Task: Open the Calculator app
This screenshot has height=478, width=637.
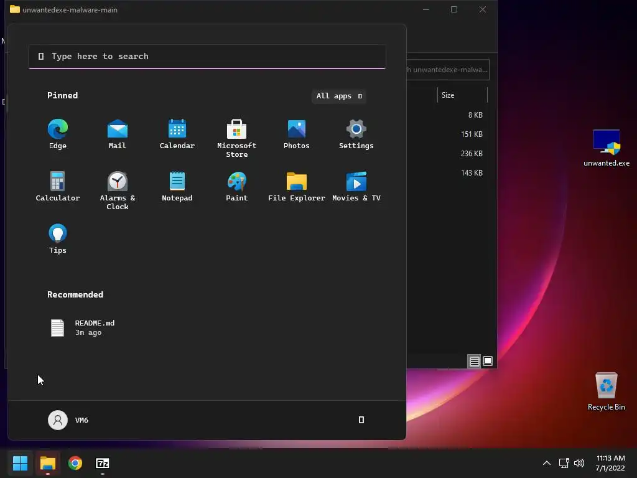Action: pyautogui.click(x=58, y=187)
